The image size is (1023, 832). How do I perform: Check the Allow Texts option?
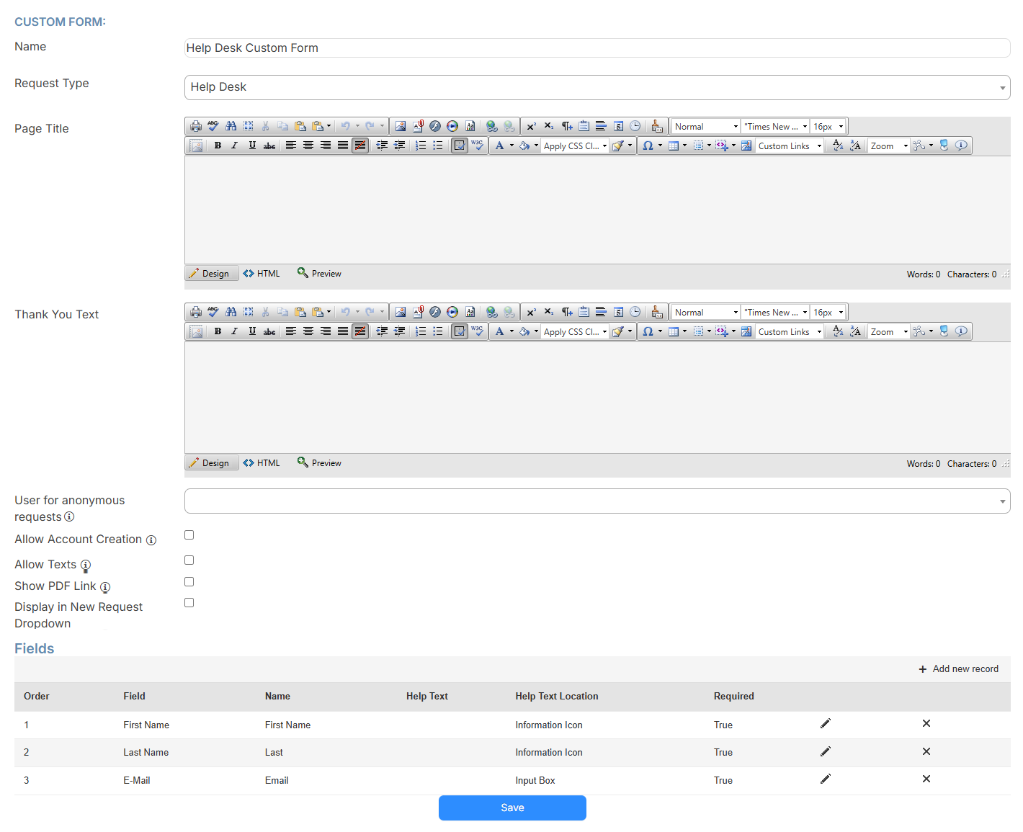pyautogui.click(x=189, y=560)
